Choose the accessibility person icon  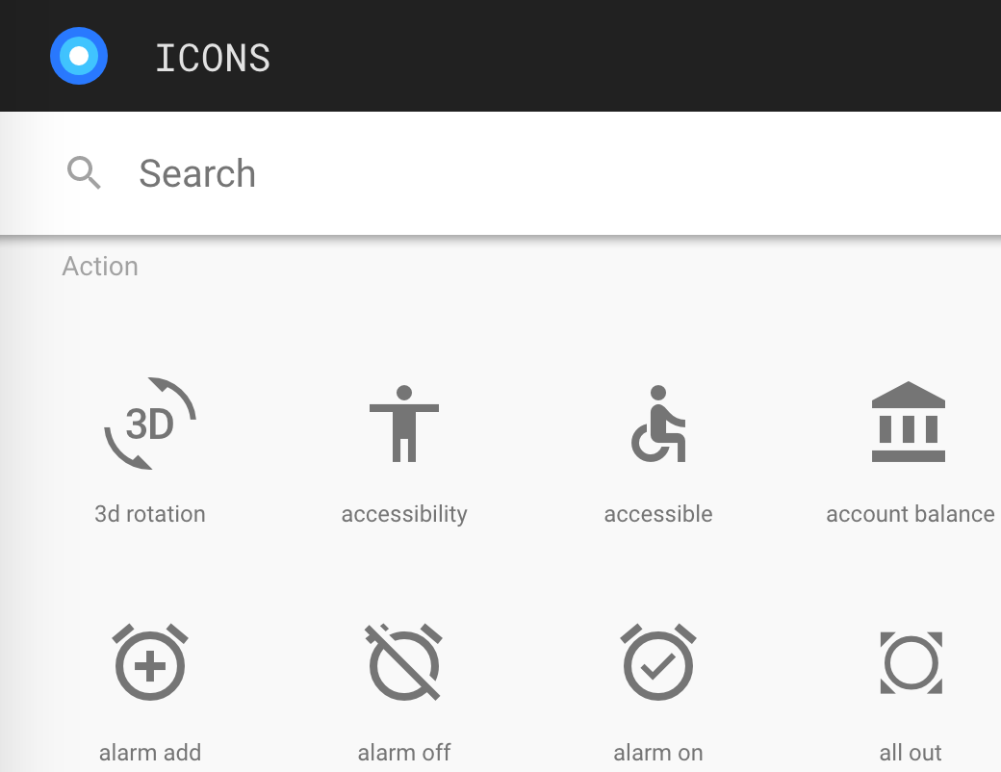point(404,424)
